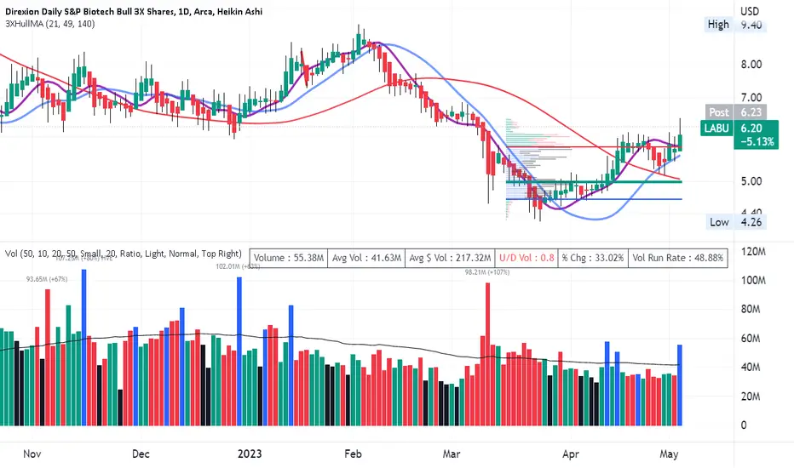The height and width of the screenshot is (468, 794).
Task: Click the thick green horizontal line at 5.00
Action: coord(594,181)
